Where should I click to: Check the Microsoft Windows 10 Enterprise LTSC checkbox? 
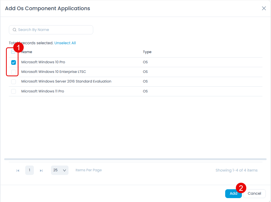click(x=13, y=72)
